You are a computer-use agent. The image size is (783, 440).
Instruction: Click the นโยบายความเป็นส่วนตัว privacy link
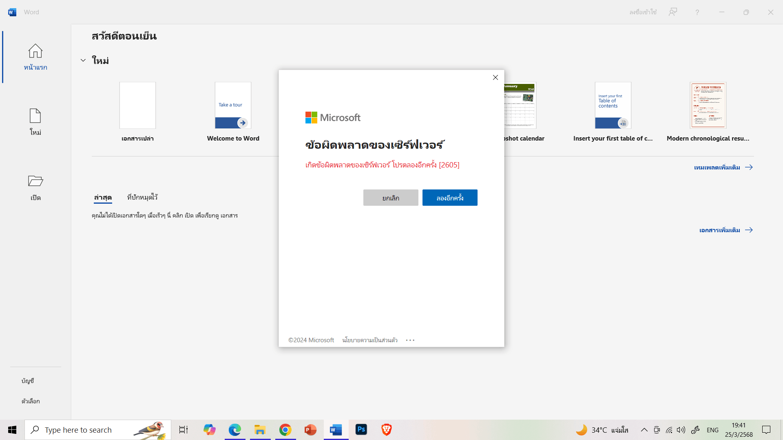(369, 340)
